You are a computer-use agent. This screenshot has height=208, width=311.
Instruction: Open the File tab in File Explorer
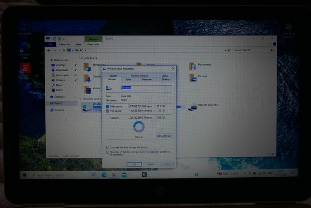point(50,44)
